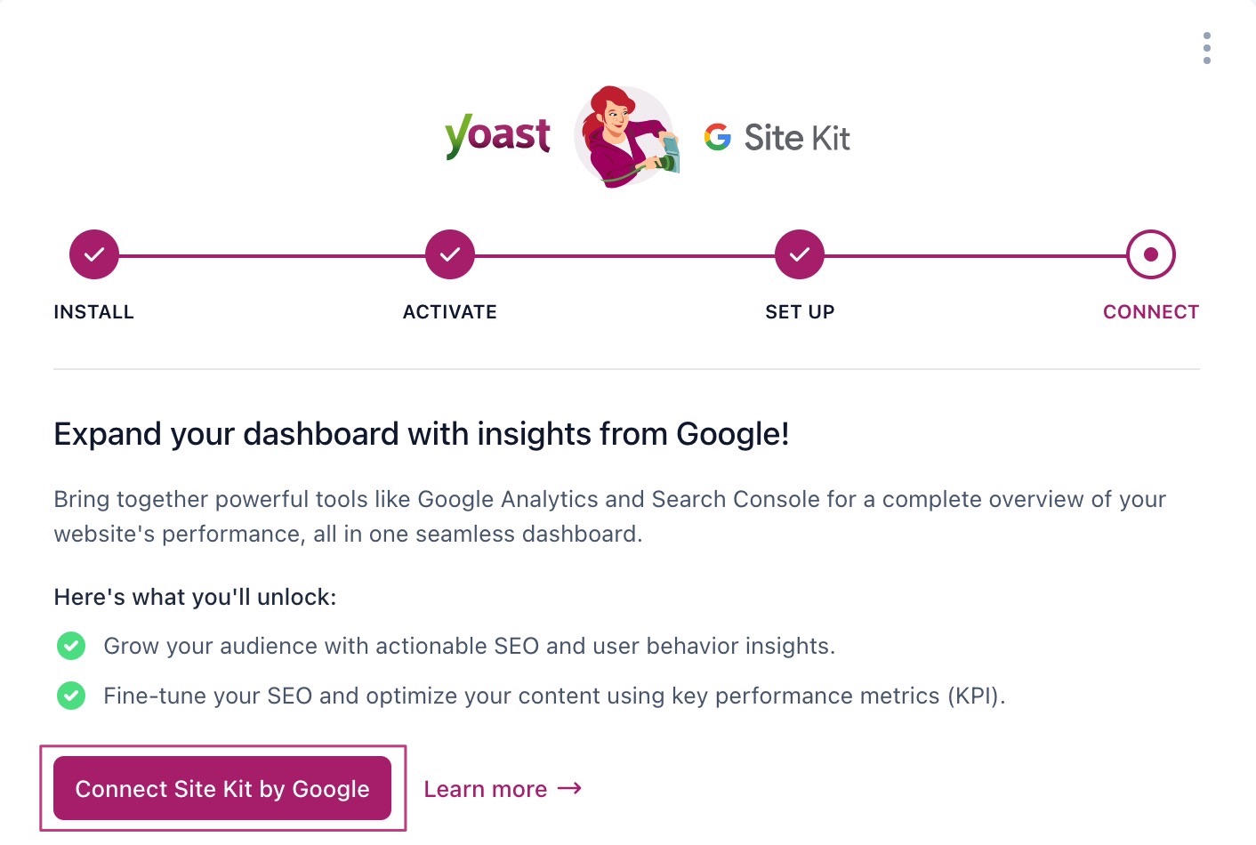
Task: Click the Google G logo icon
Action: (x=718, y=137)
